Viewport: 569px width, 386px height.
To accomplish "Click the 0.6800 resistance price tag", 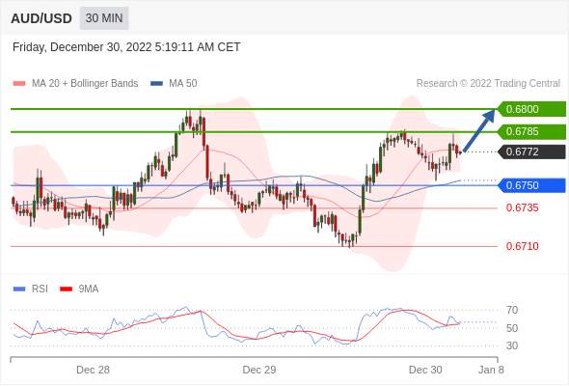I will [x=531, y=109].
